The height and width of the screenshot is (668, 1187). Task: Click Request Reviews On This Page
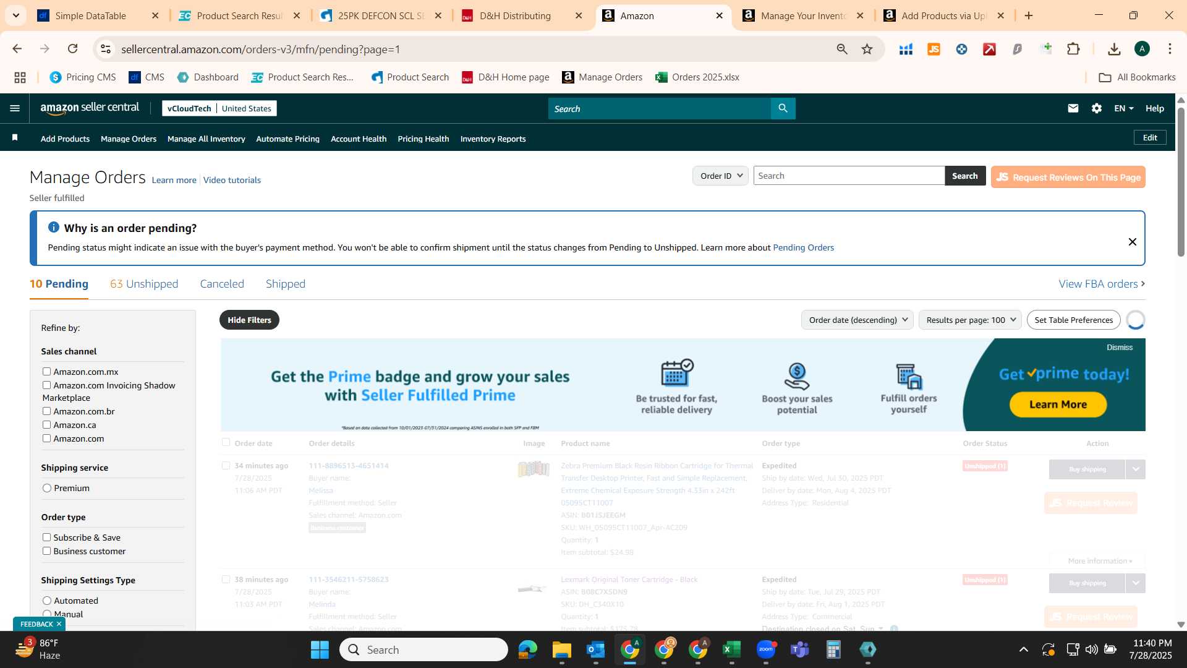[1068, 177]
